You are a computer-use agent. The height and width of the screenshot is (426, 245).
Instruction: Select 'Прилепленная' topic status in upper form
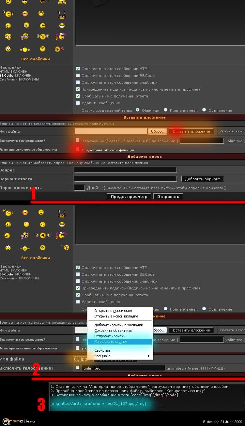(x=166, y=110)
